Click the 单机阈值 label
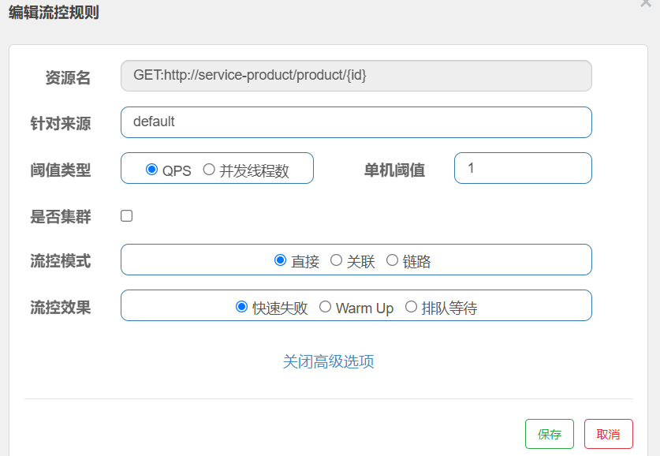Screen dimensions: 660x456 [x=394, y=170]
